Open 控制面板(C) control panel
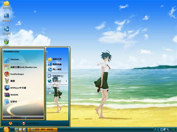 coord(56,76)
